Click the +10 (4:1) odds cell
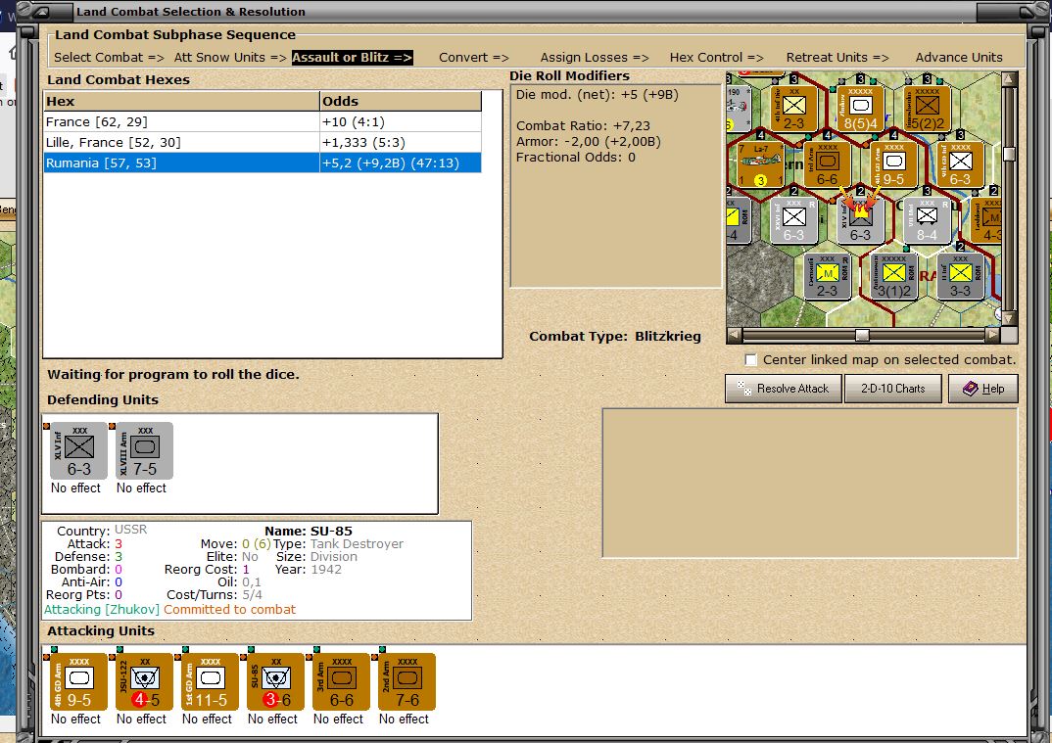The height and width of the screenshot is (743, 1052). point(401,122)
